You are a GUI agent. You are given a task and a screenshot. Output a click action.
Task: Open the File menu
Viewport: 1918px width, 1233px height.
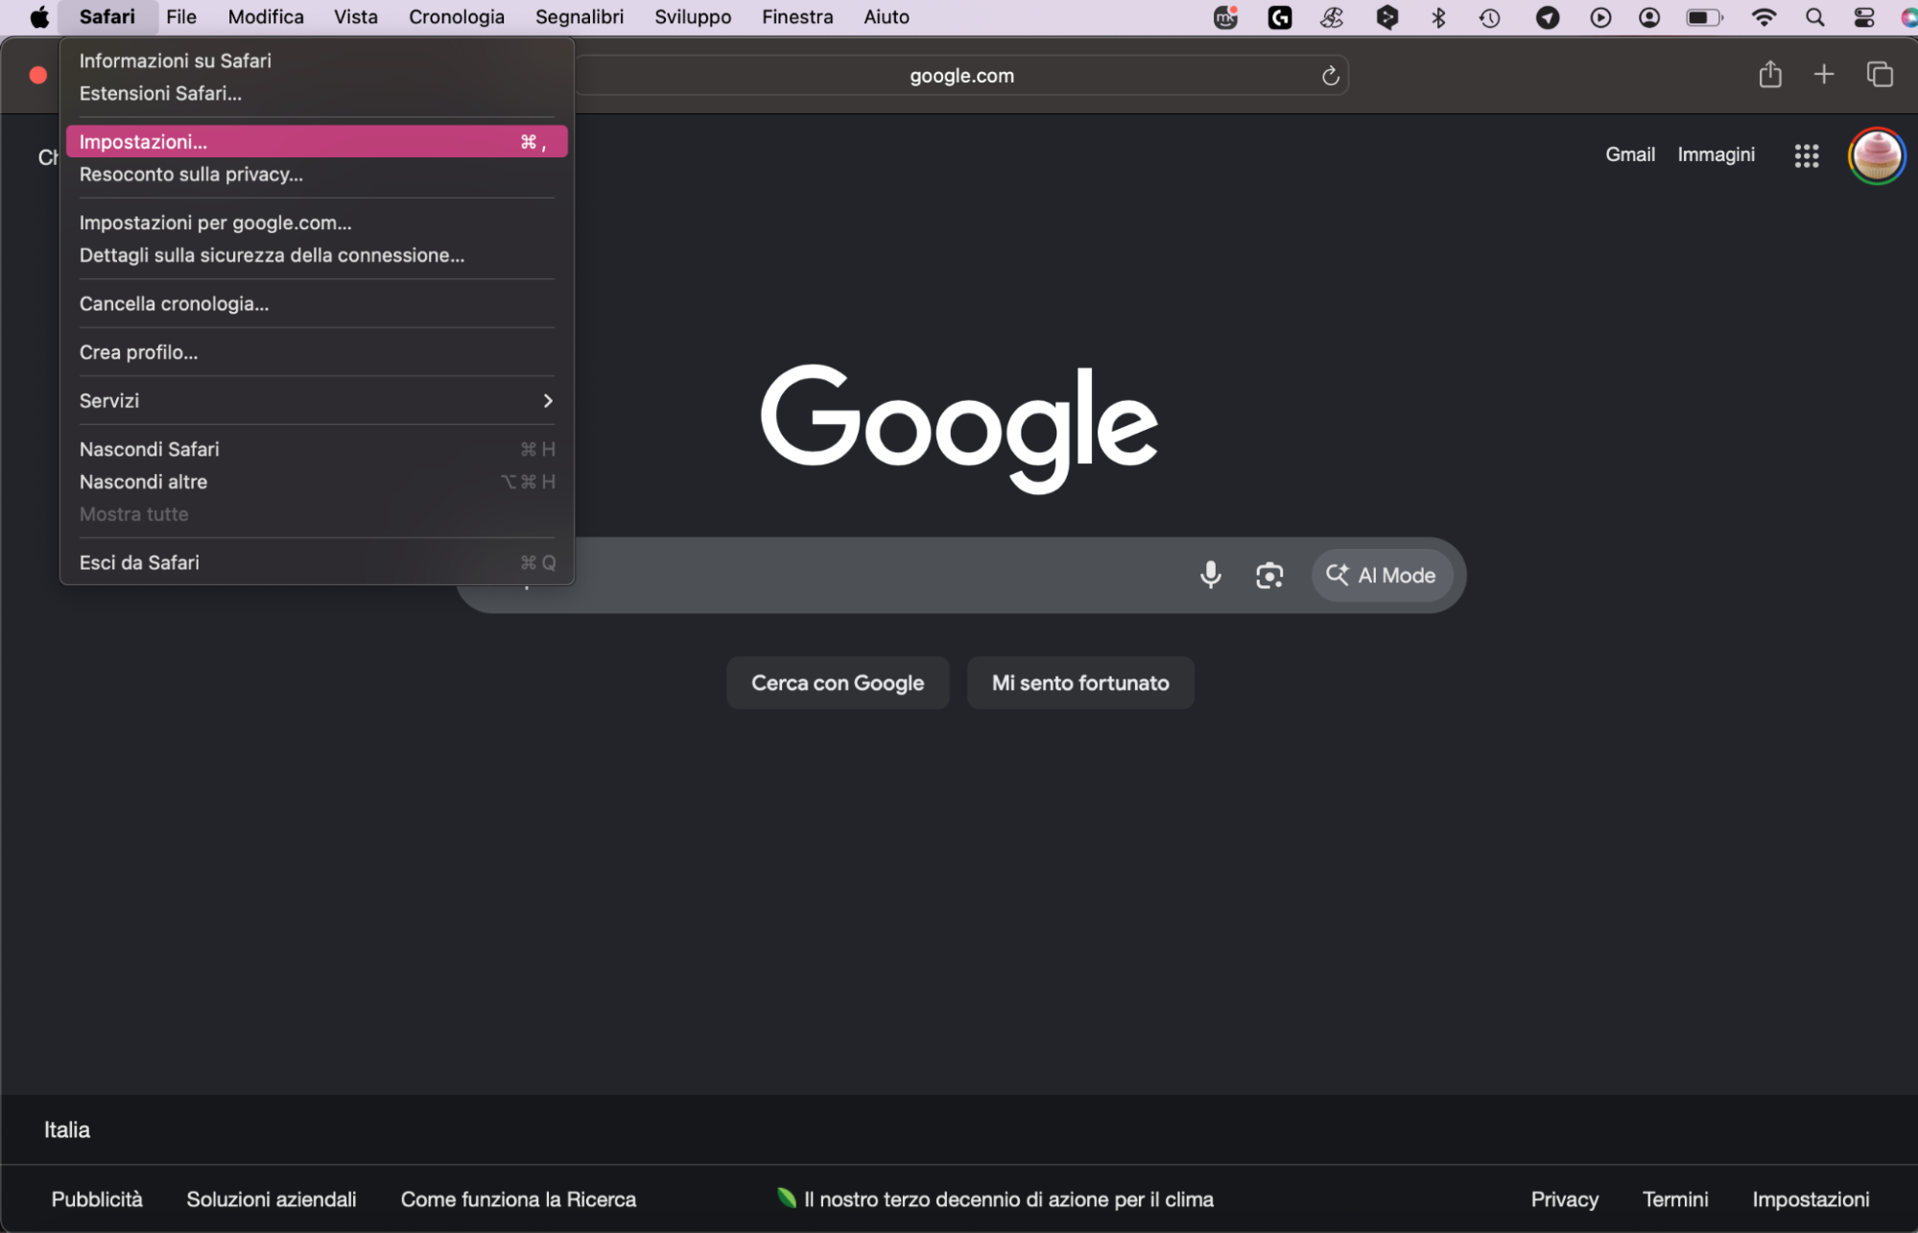tap(180, 17)
